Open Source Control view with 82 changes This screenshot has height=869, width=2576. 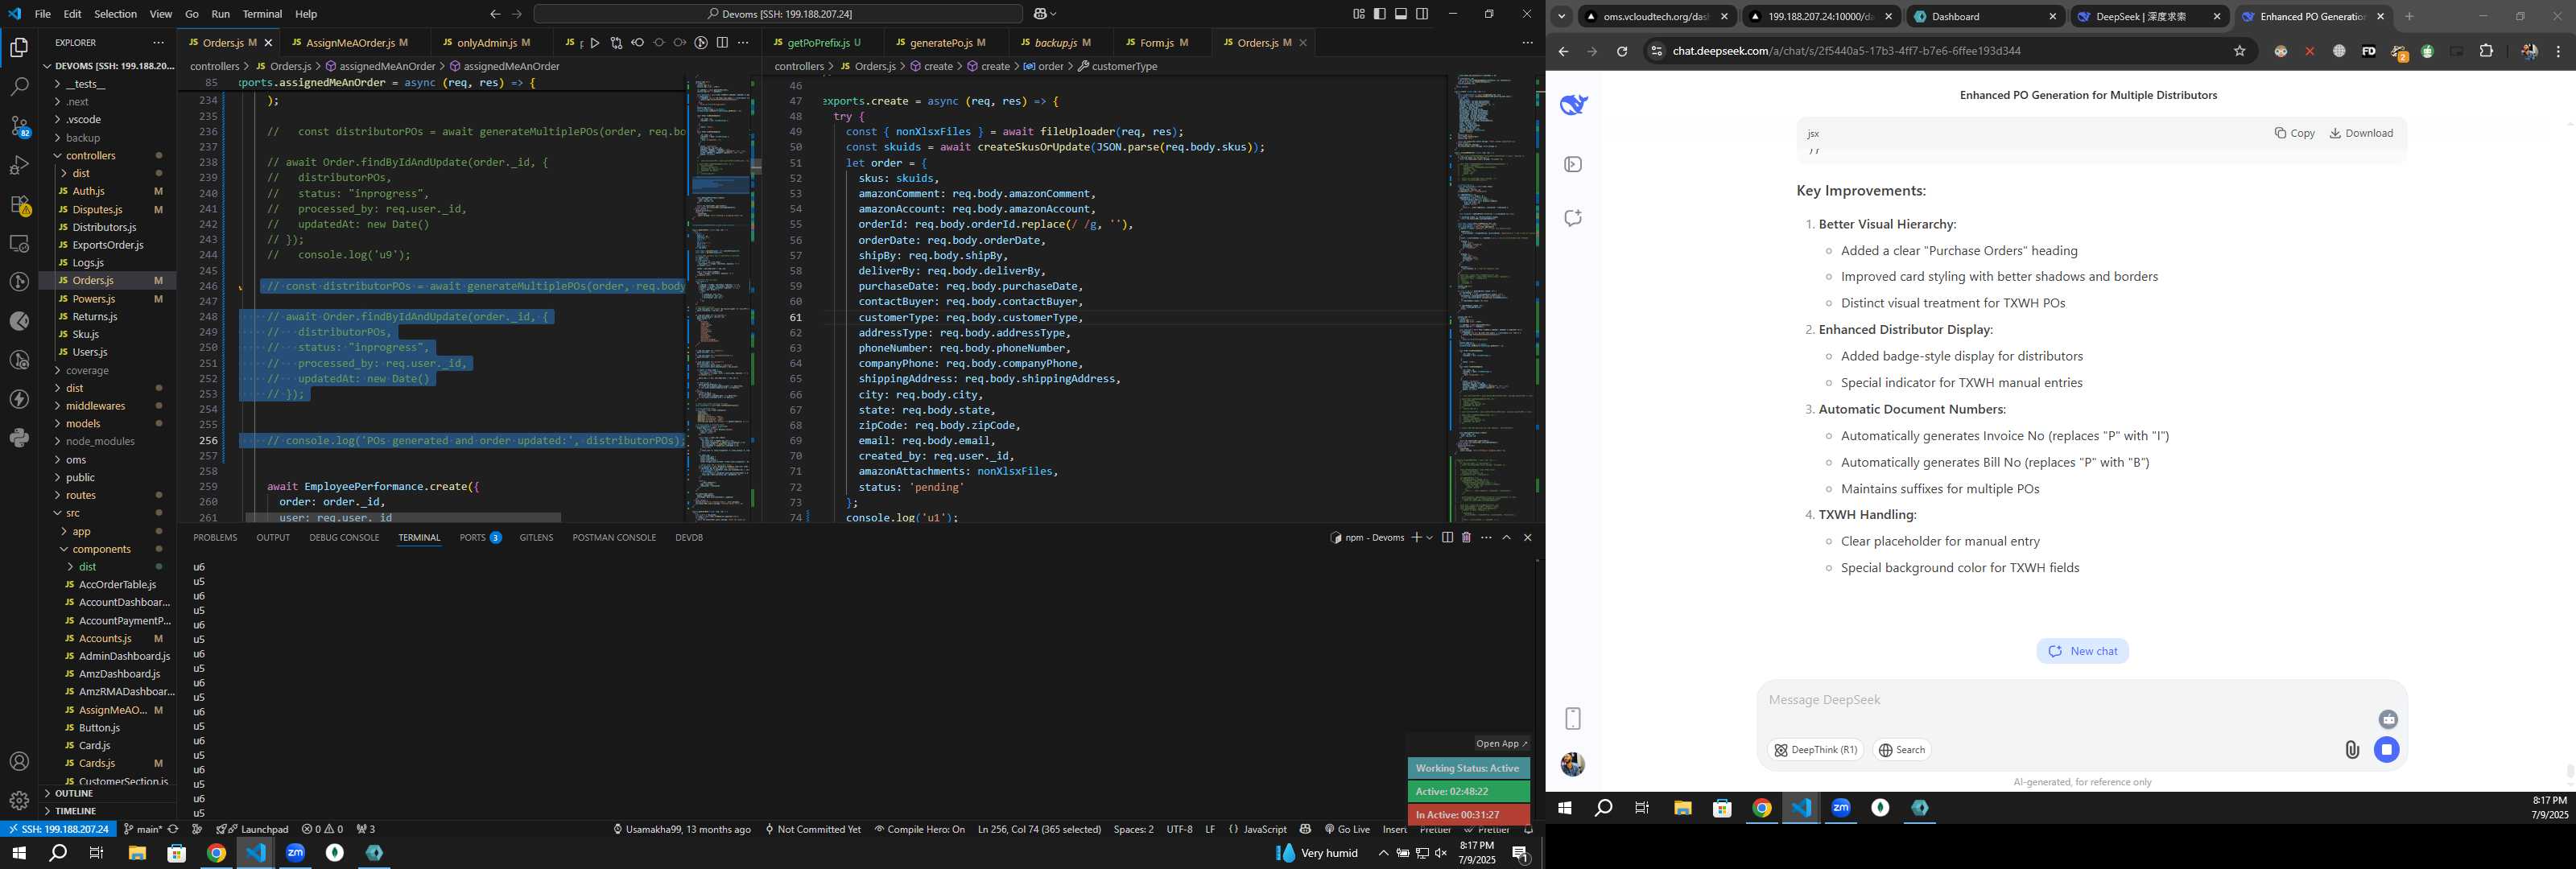pyautogui.click(x=19, y=126)
